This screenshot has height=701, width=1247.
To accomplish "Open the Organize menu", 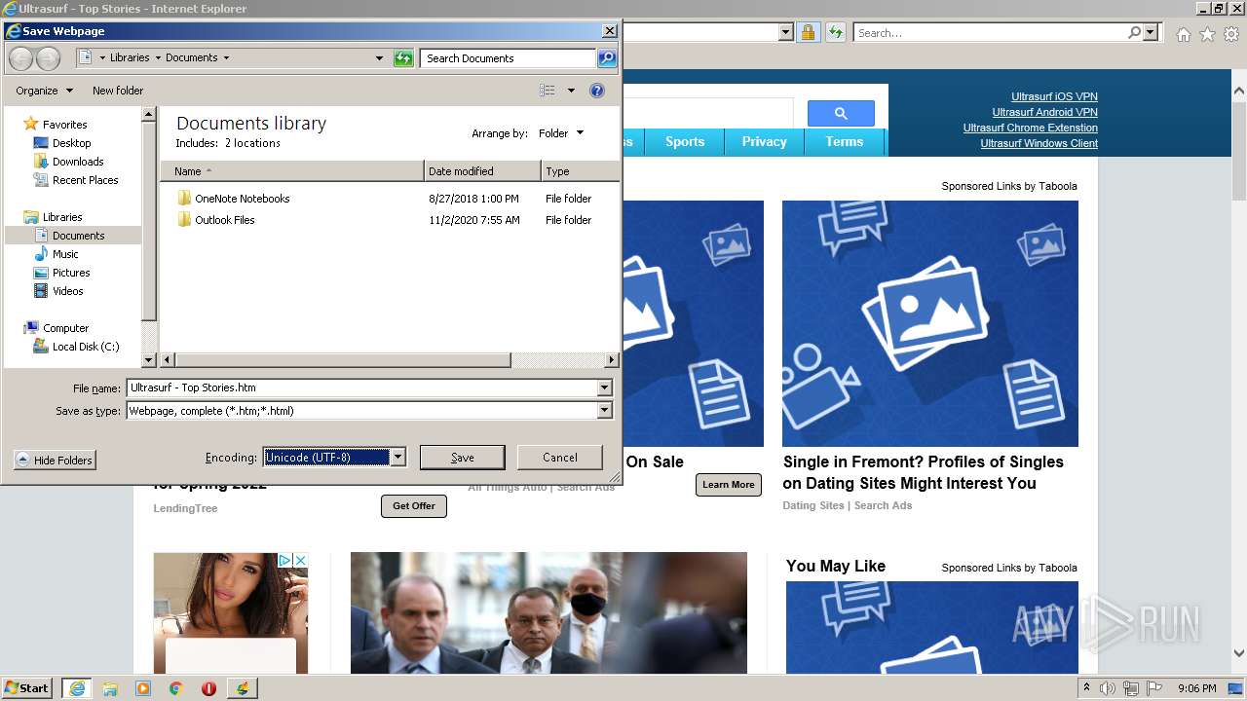I will (44, 91).
